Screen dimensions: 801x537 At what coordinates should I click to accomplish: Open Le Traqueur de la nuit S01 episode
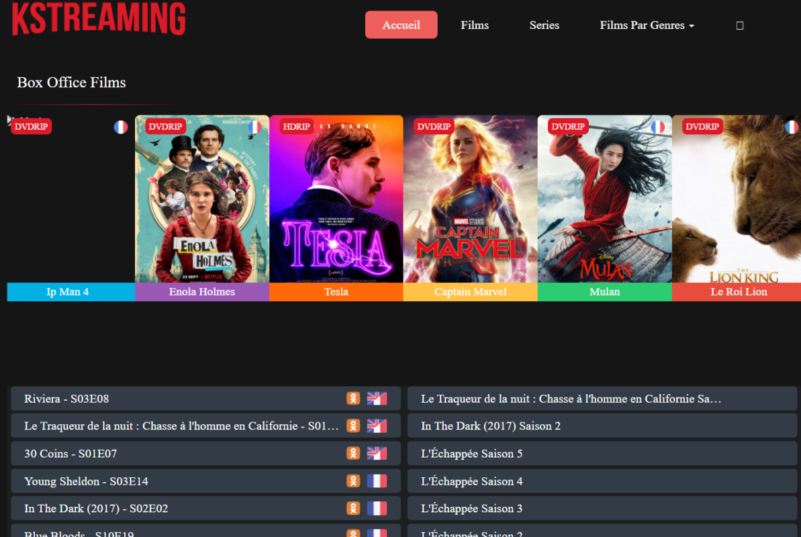pos(205,426)
